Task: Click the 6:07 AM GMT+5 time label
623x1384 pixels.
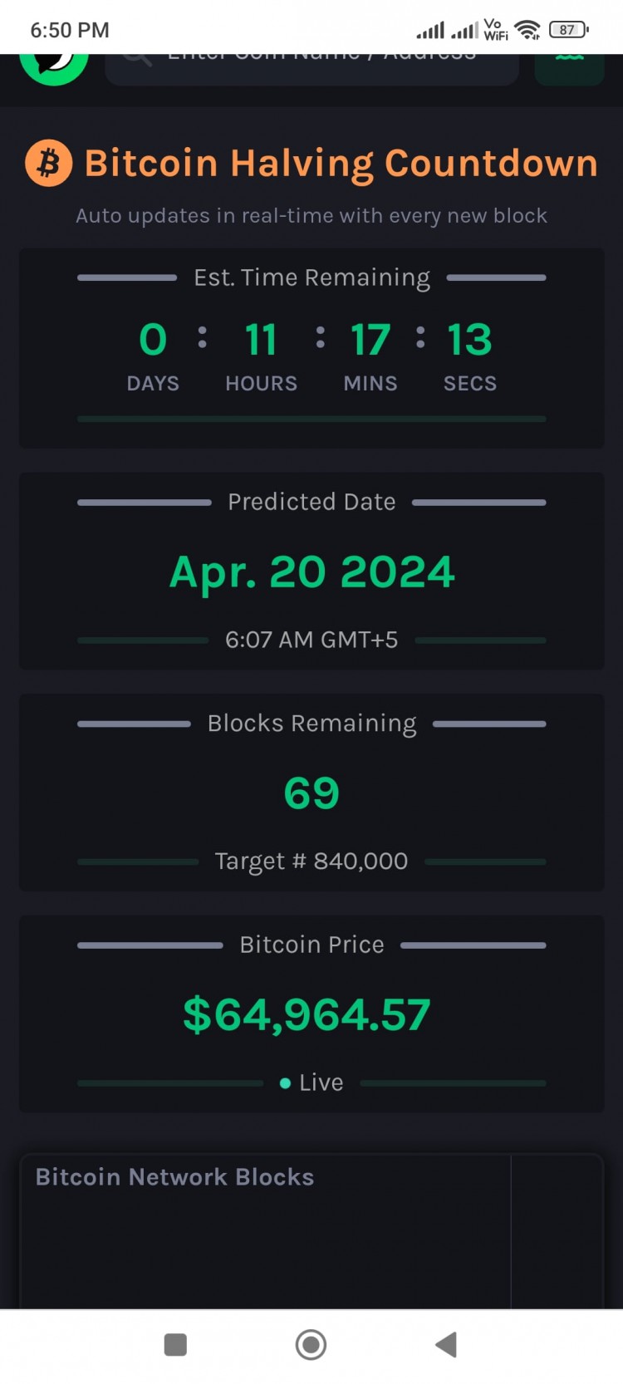Action: click(x=311, y=640)
